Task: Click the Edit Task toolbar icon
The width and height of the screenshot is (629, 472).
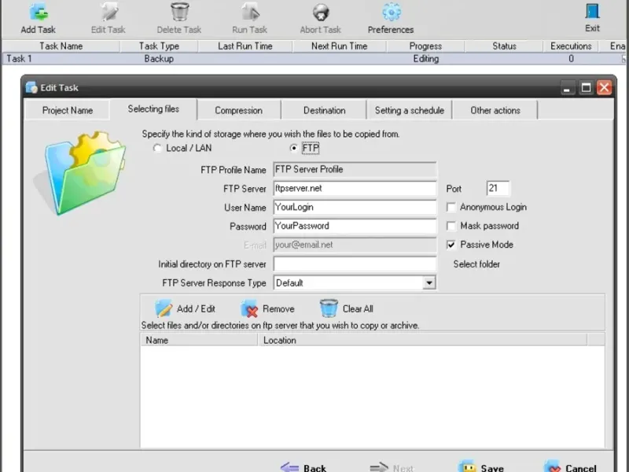Action: click(109, 12)
